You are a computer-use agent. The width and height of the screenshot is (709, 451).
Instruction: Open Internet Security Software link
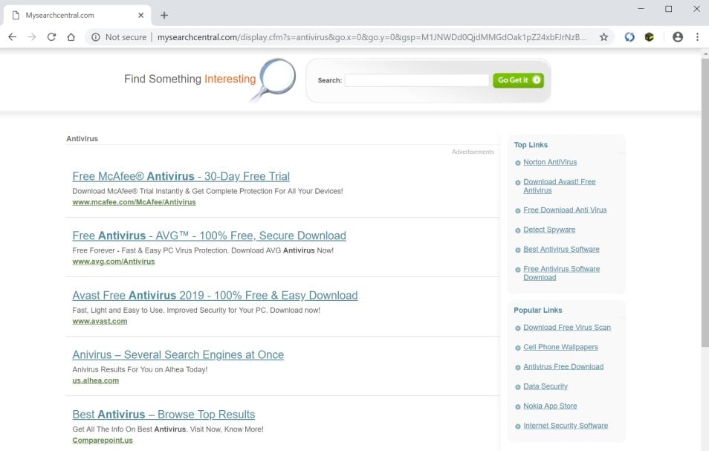pos(566,425)
